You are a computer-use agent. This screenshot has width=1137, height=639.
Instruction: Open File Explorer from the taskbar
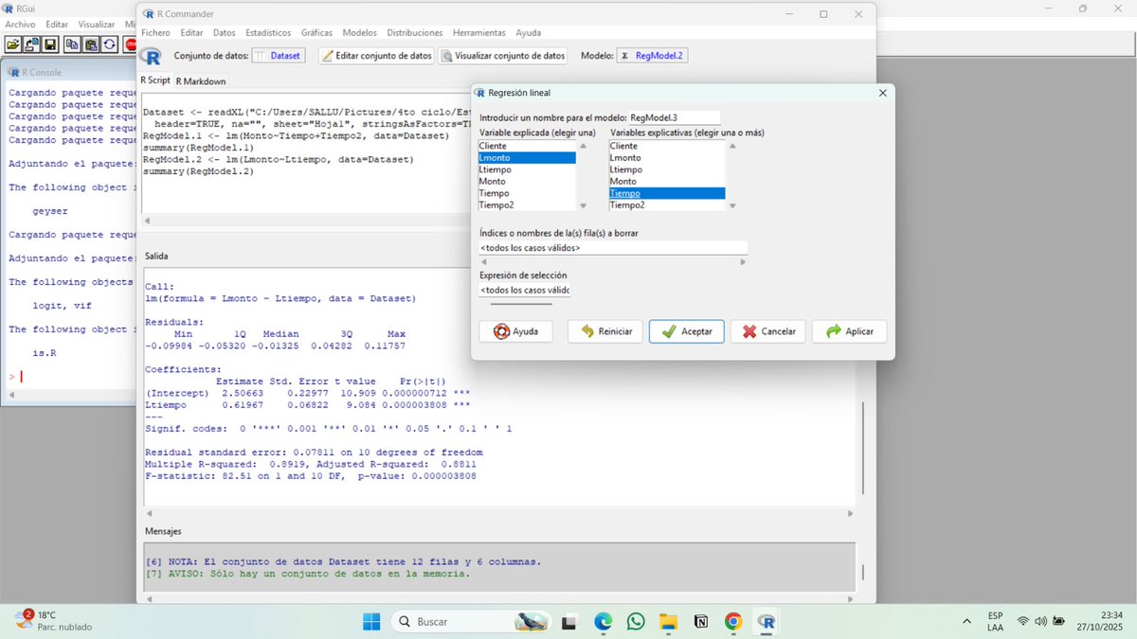coord(668,622)
